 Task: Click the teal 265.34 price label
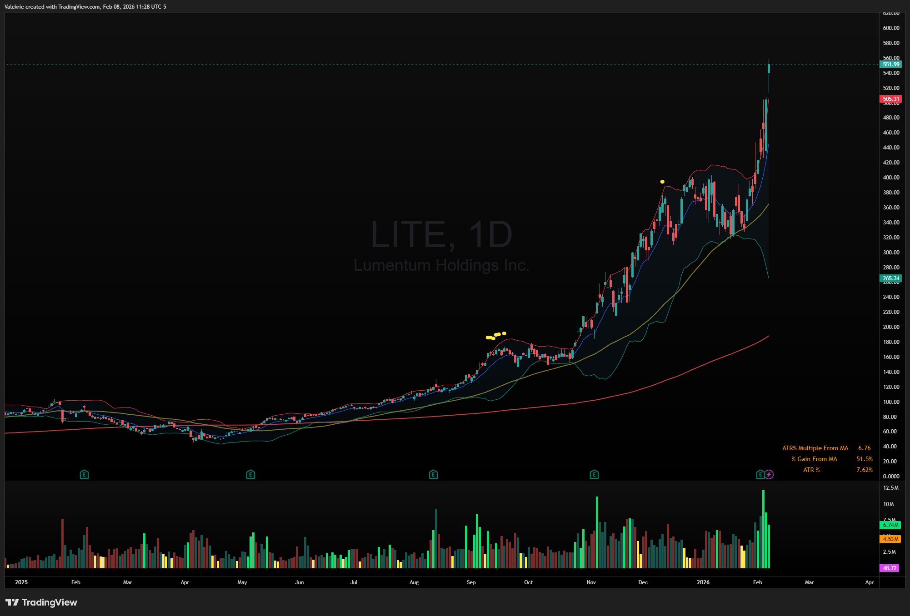(x=890, y=278)
